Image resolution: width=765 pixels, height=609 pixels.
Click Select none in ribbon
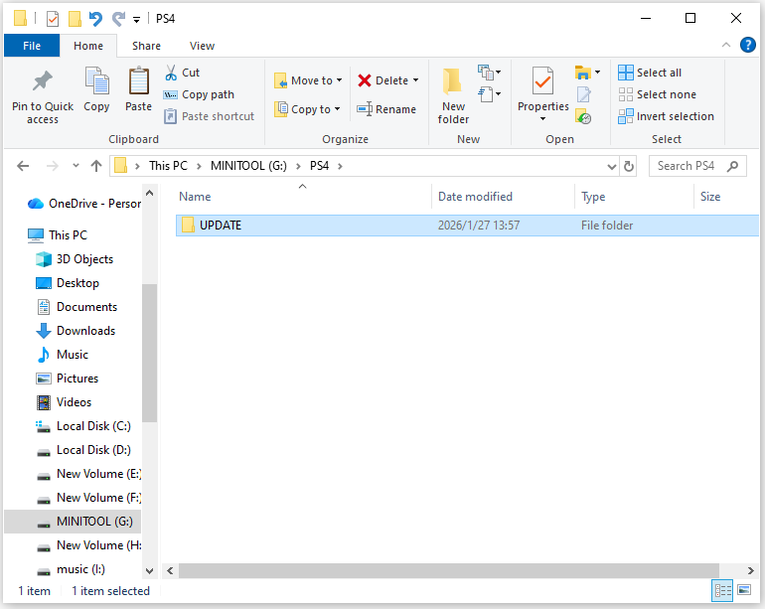pyautogui.click(x=657, y=94)
